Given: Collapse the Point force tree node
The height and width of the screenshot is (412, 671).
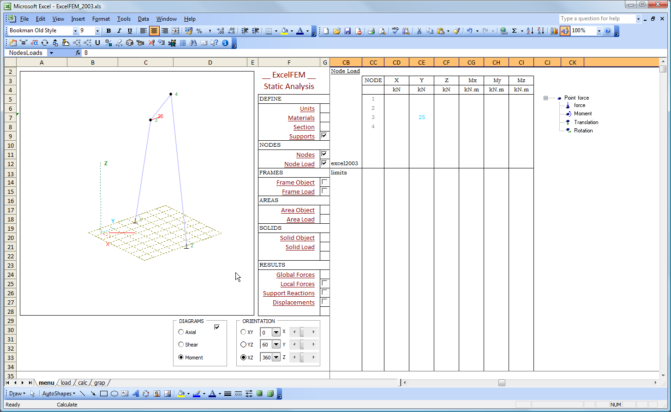Looking at the screenshot, I should tap(546, 98).
